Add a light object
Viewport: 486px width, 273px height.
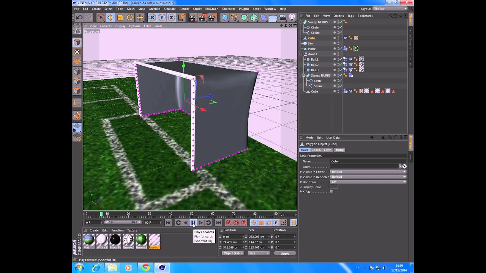point(292,17)
